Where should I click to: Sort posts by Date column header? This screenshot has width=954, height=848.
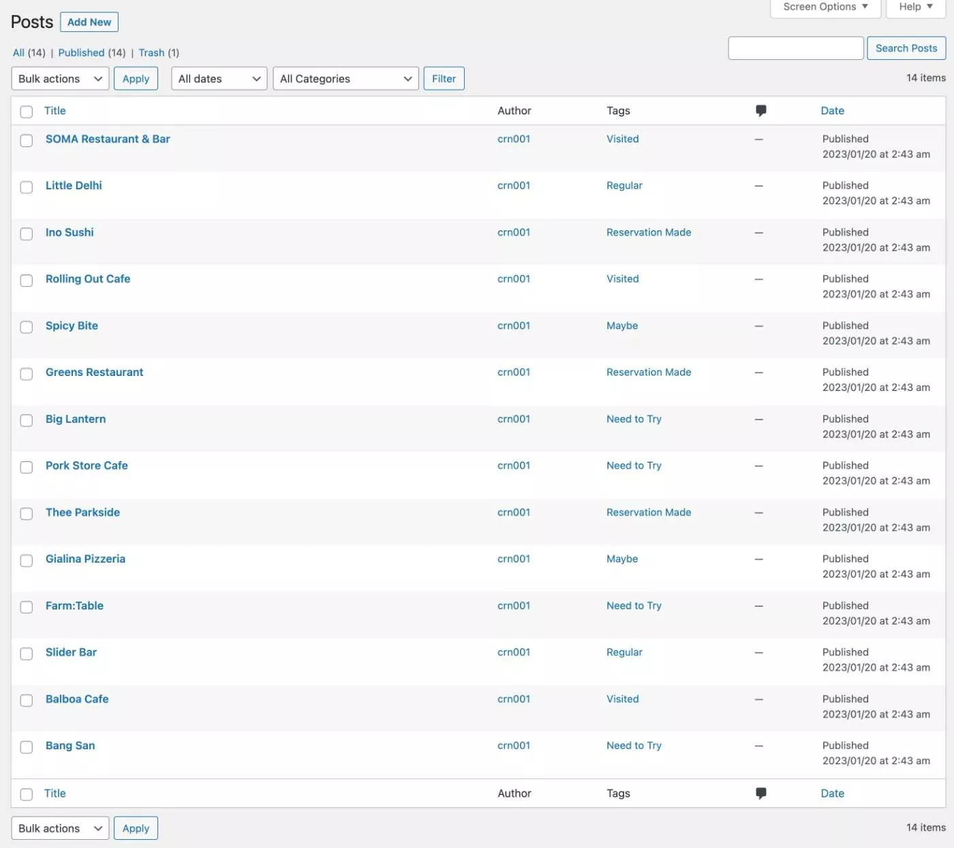[x=833, y=111]
